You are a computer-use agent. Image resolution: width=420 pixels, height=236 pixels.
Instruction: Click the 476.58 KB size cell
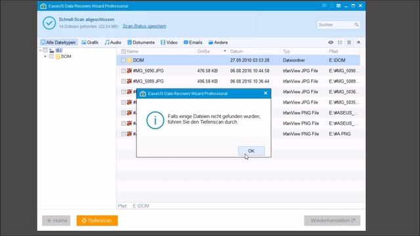[207, 71]
